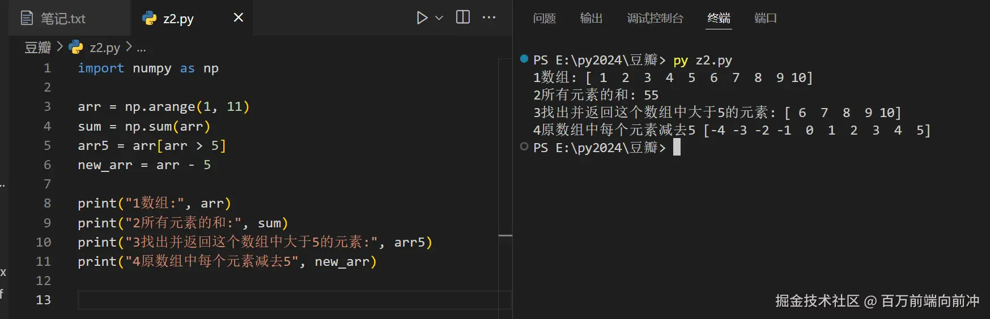Click string "3找出并返回这个数组中大于5的元素:" on line 10
This screenshot has width=990, height=319.
coord(252,242)
